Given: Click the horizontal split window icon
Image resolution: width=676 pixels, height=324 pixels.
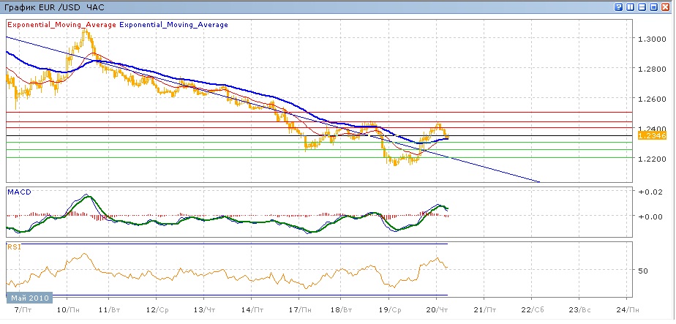Looking at the screenshot, I should pyautogui.click(x=643, y=7).
